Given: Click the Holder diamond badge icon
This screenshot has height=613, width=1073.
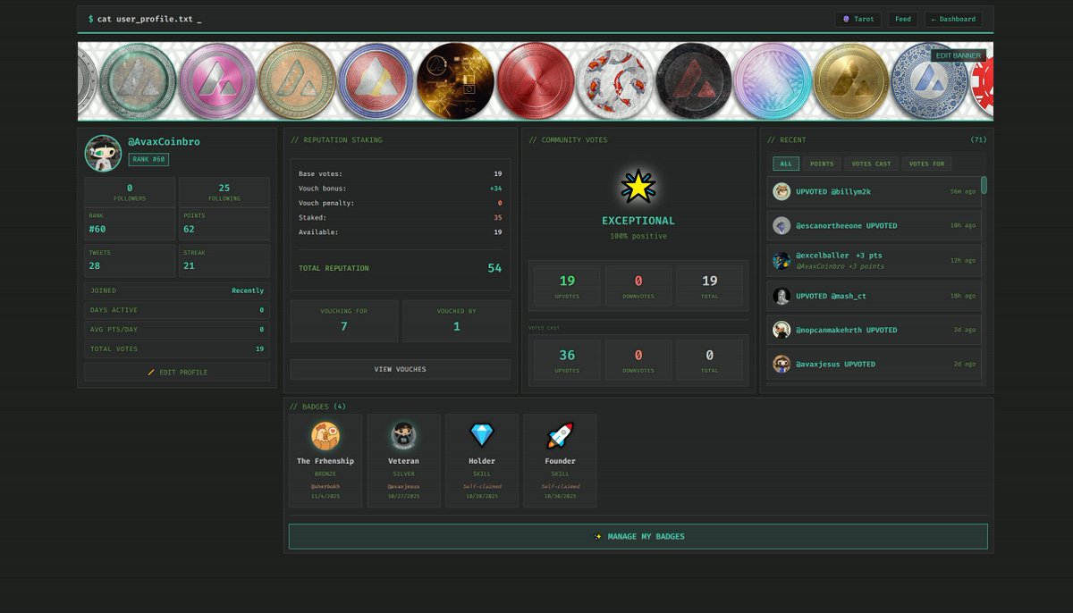Looking at the screenshot, I should pyautogui.click(x=482, y=435).
